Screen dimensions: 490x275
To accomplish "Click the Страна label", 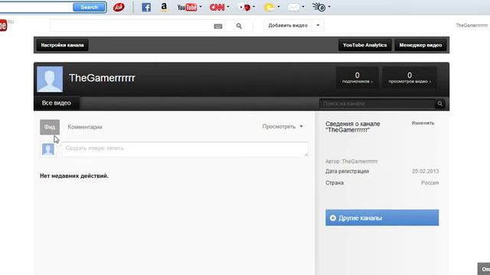I will (x=335, y=183).
